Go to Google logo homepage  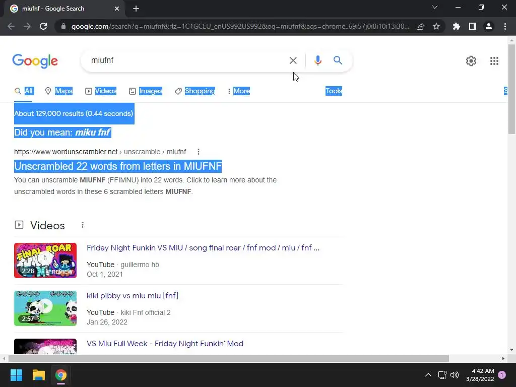[x=35, y=61]
